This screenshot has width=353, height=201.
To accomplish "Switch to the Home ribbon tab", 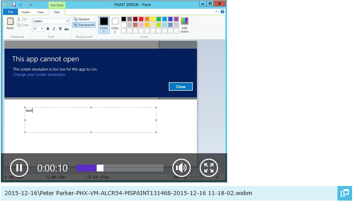I will pyautogui.click(x=26, y=12).
